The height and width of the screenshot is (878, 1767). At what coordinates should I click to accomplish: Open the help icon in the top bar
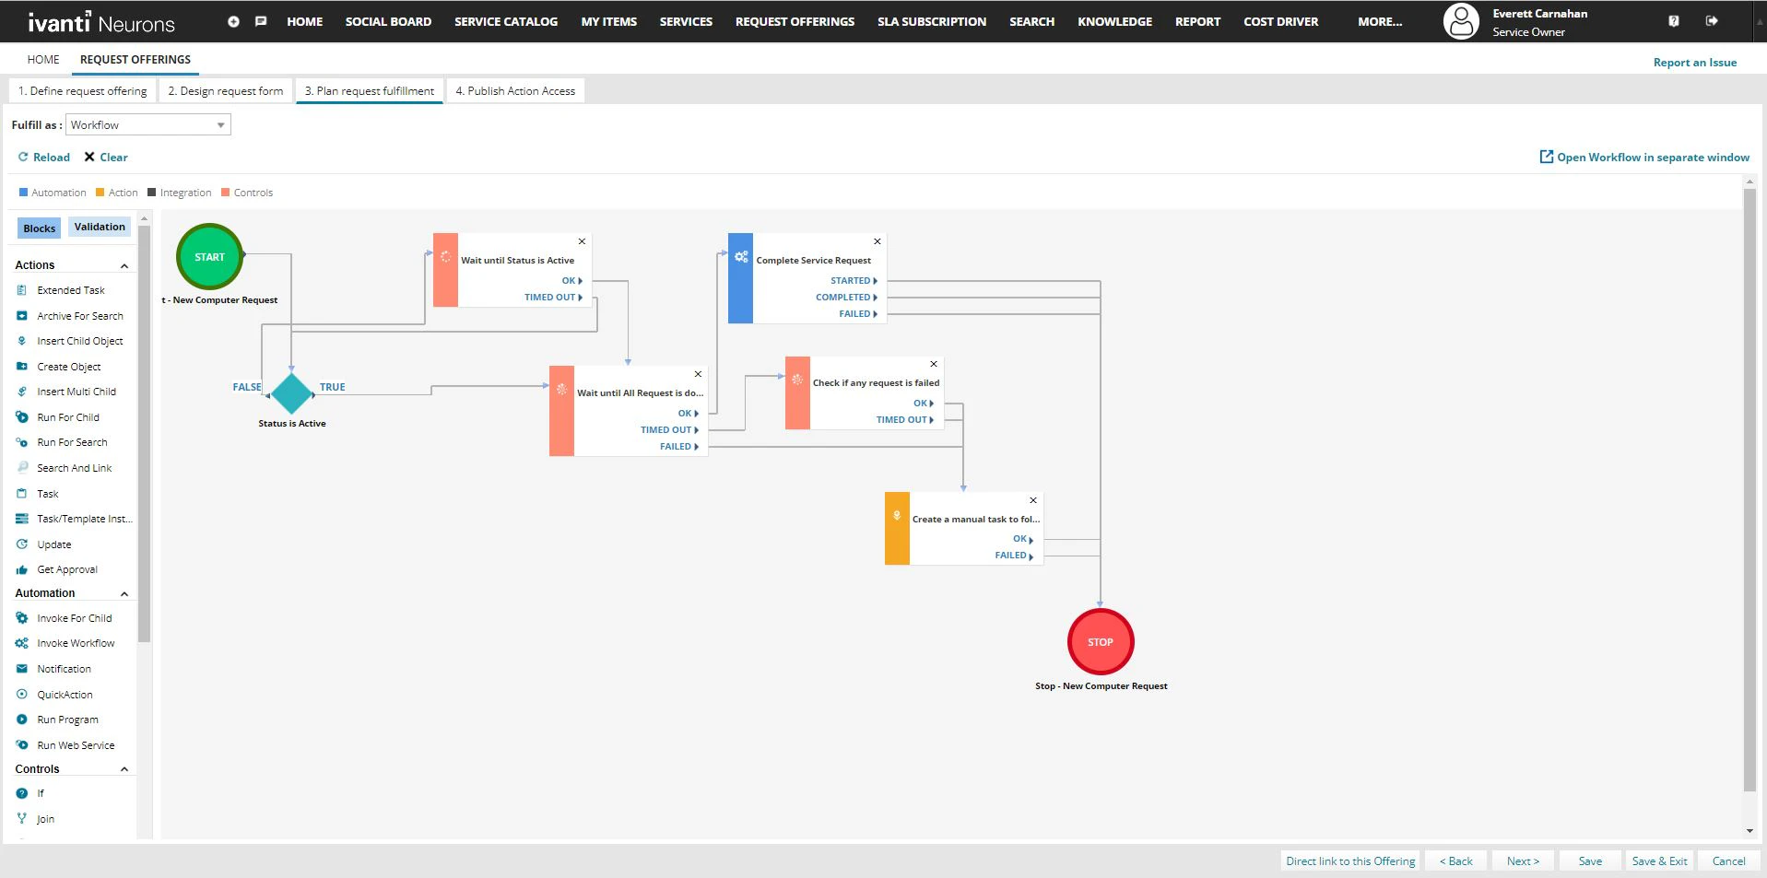[1676, 20]
